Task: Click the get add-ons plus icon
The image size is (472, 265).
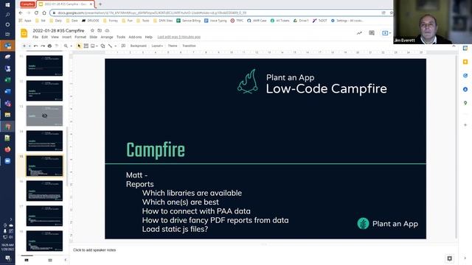Action: click(x=465, y=125)
